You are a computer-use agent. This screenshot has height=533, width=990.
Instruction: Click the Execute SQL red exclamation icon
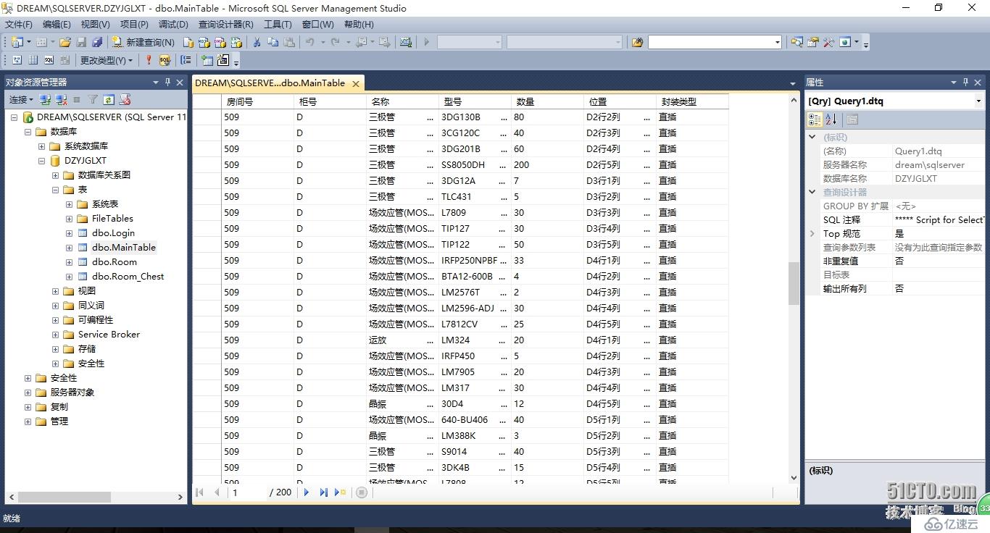coord(149,60)
